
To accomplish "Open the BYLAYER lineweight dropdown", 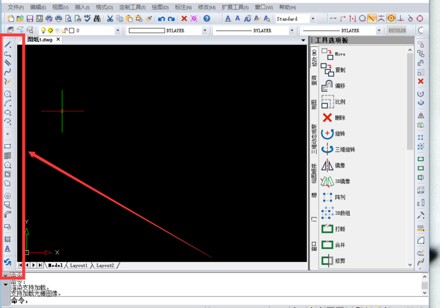I will [x=379, y=30].
